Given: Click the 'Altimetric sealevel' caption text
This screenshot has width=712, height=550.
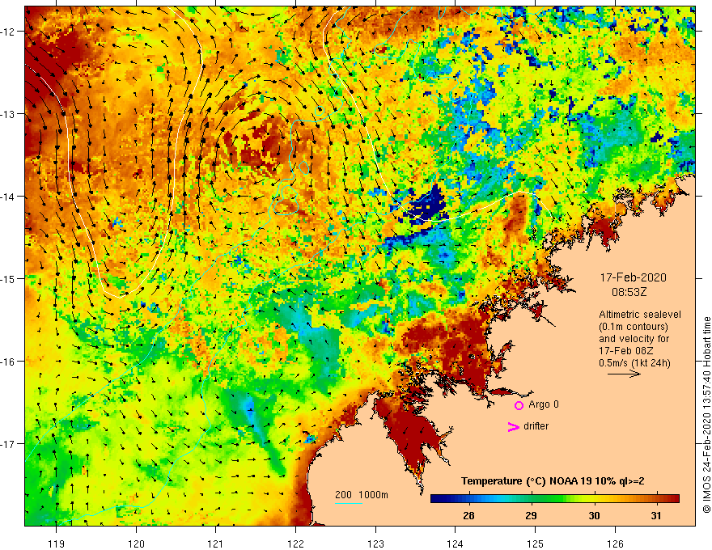Looking at the screenshot, I should pos(640,315).
